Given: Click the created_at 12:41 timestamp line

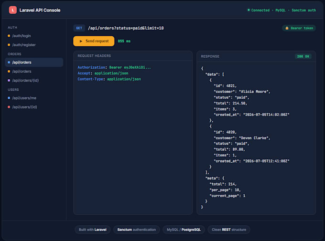Looking at the screenshot, I should (x=251, y=161).
